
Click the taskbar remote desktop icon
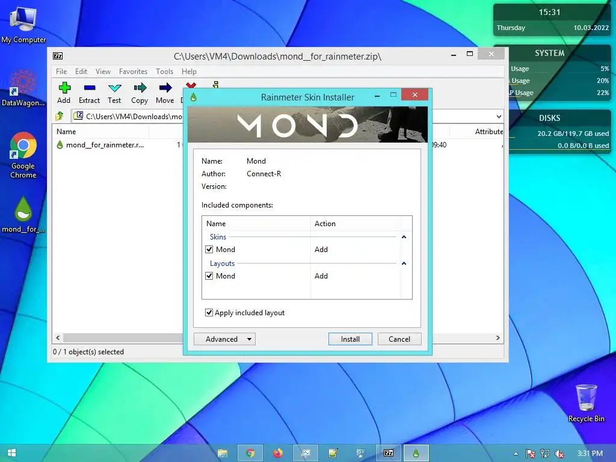click(360, 454)
